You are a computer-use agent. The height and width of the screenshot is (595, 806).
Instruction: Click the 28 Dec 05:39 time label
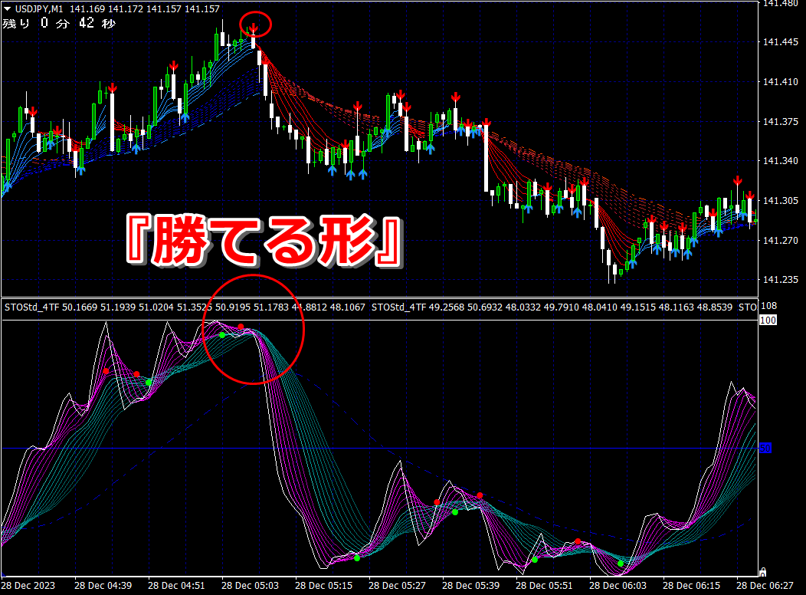pos(470,585)
